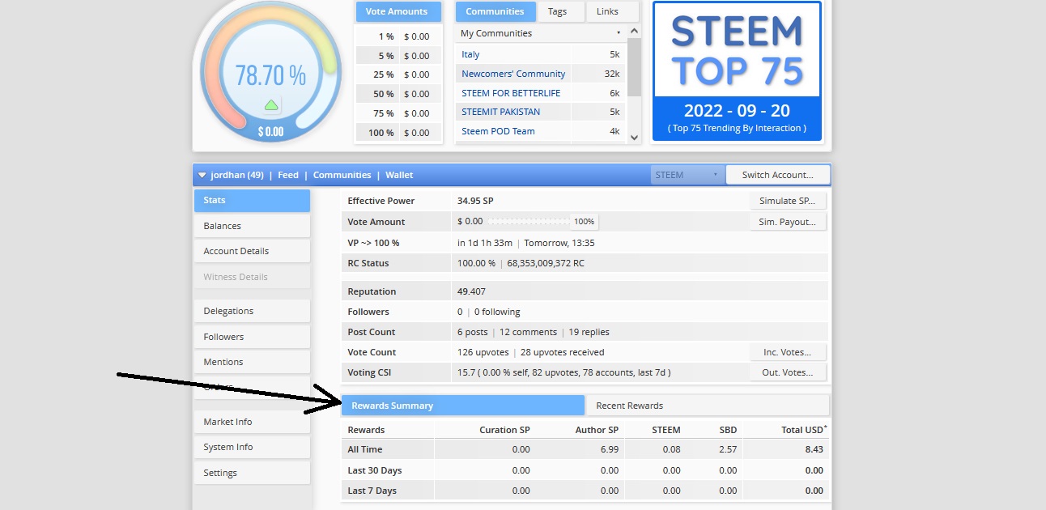Screen dimensions: 1046x510
Task: Open the Newcomers' Community link
Action: [513, 74]
